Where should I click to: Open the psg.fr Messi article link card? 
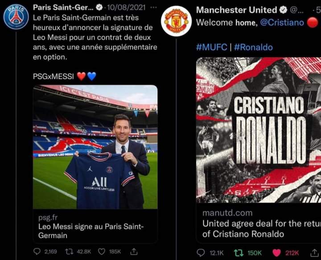click(x=95, y=227)
